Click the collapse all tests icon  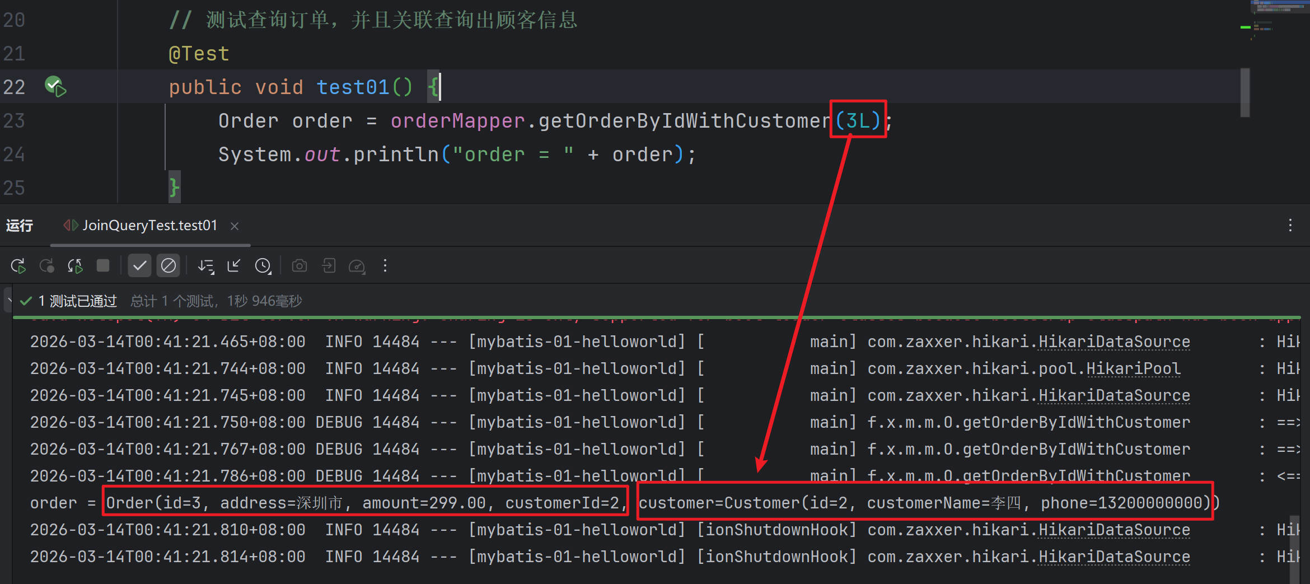click(x=234, y=266)
